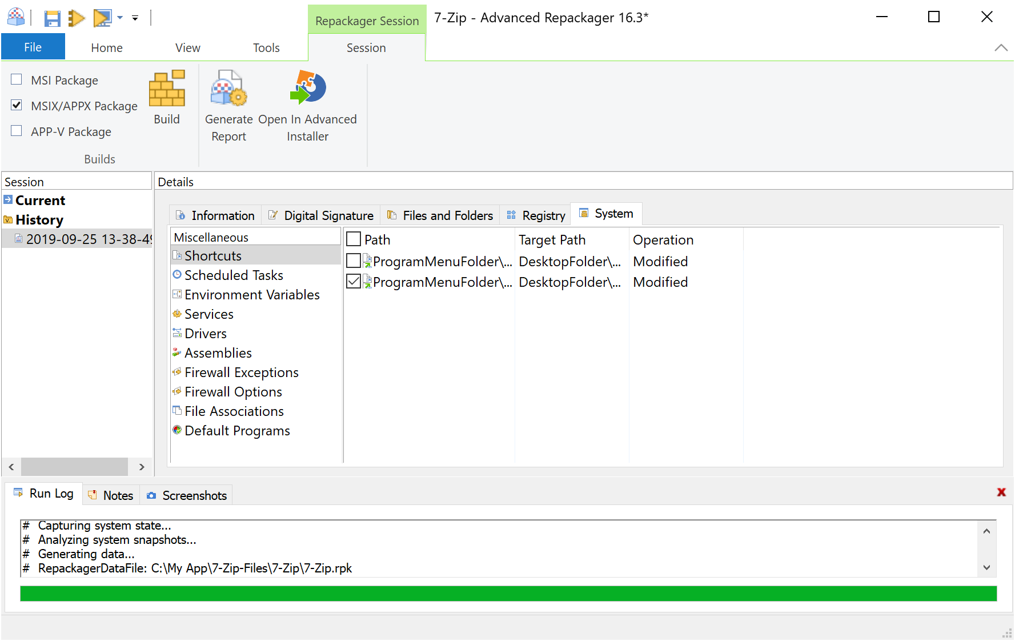This screenshot has width=1015, height=641.
Task: Toggle the select-all checkbox in Path header
Action: [354, 239]
